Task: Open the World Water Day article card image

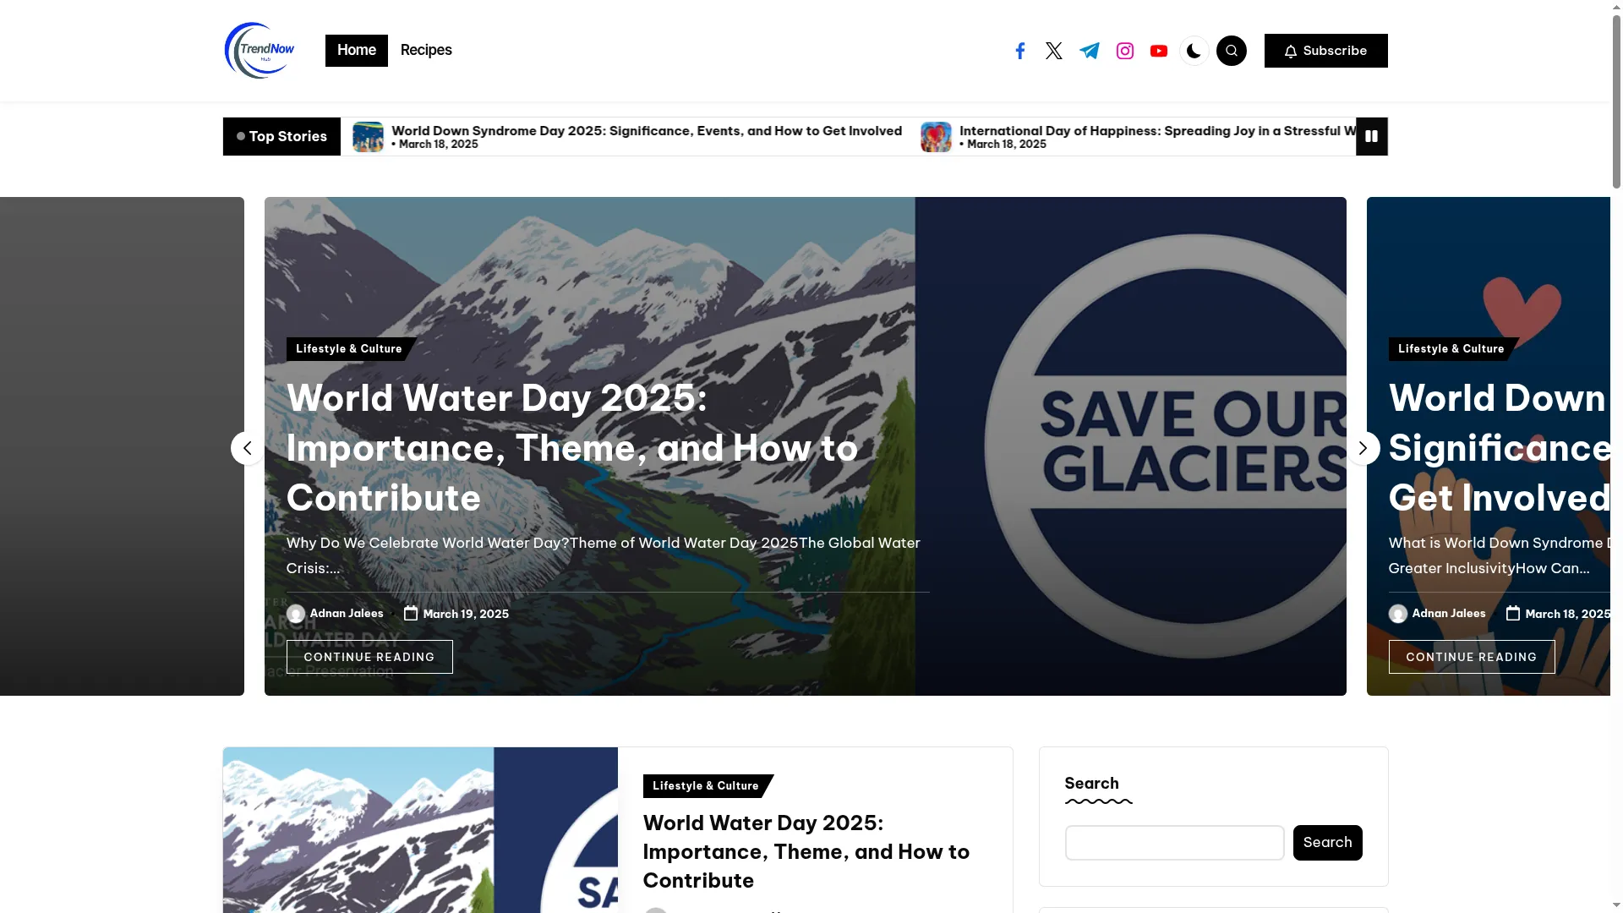Action: (420, 830)
